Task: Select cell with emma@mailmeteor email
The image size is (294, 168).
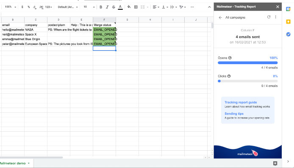Action: click(x=13, y=39)
